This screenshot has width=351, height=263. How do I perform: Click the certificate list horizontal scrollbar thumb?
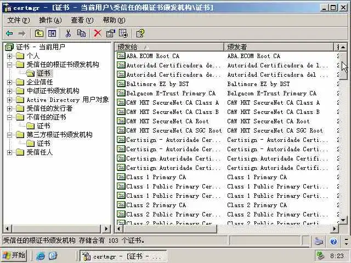point(170,229)
